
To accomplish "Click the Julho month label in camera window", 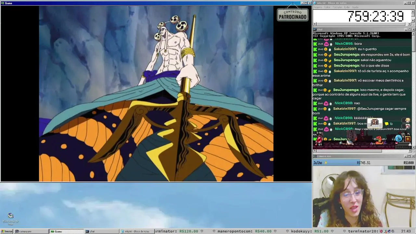I will 318,163.
